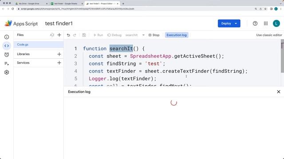
Task: Open the browser side panel icon
Action: click(x=271, y=9)
